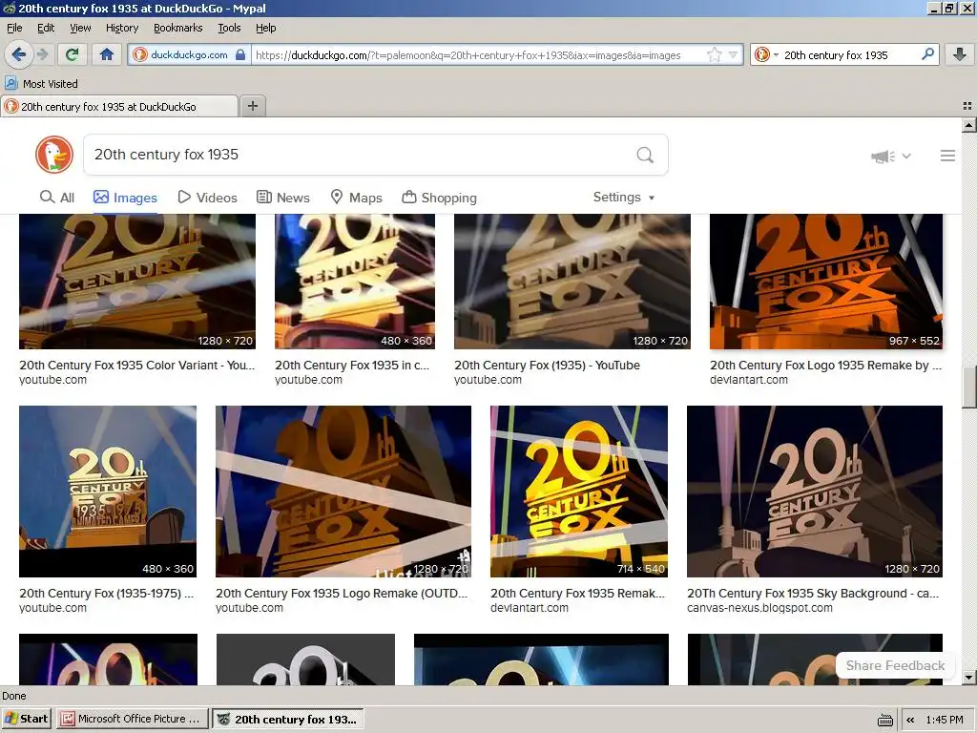Open the Bookmarks menu
This screenshot has height=733, width=977.
[x=178, y=28]
